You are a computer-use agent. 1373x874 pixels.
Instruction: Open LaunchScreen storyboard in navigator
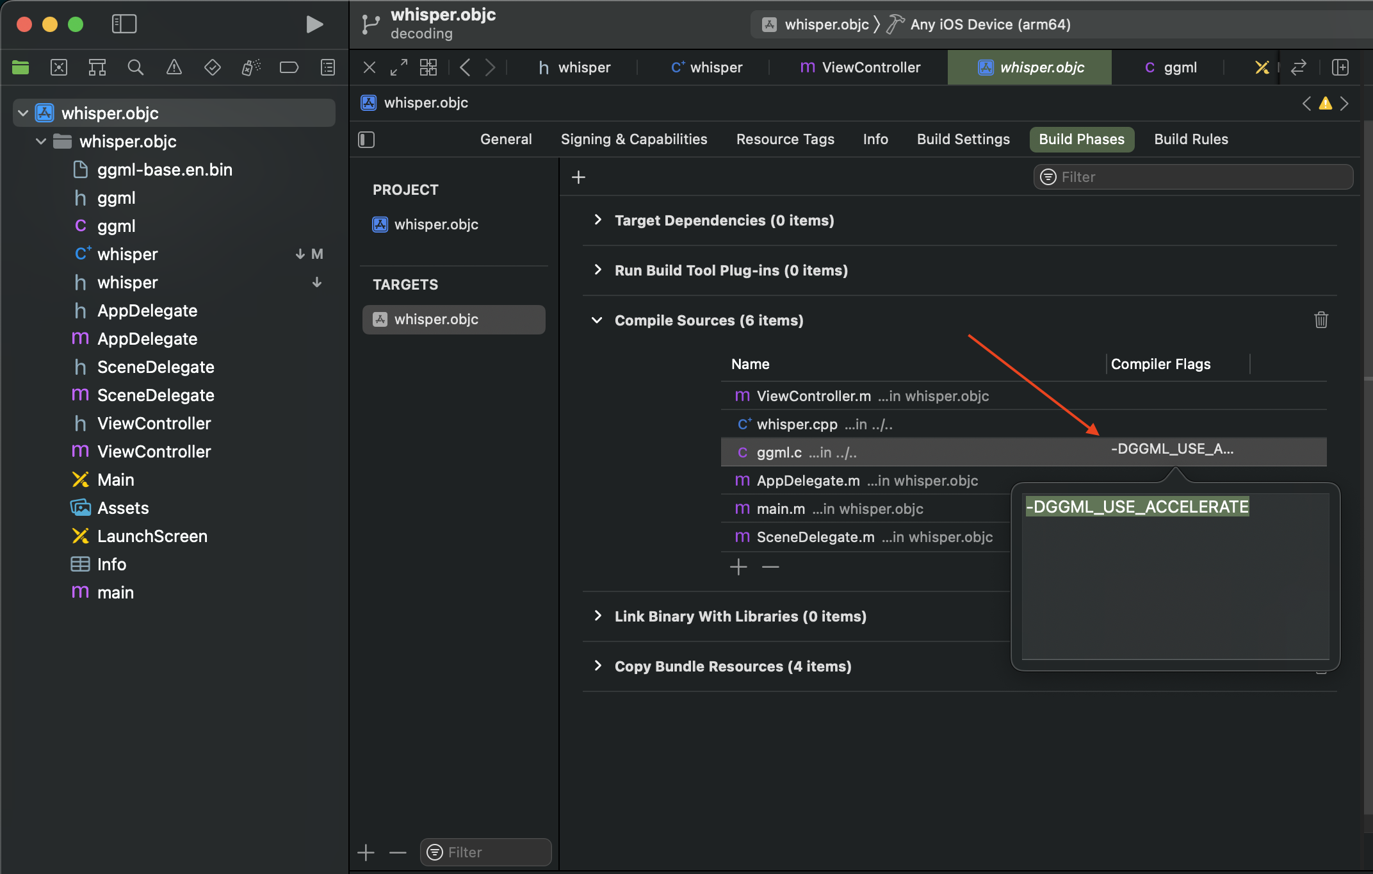(x=152, y=536)
